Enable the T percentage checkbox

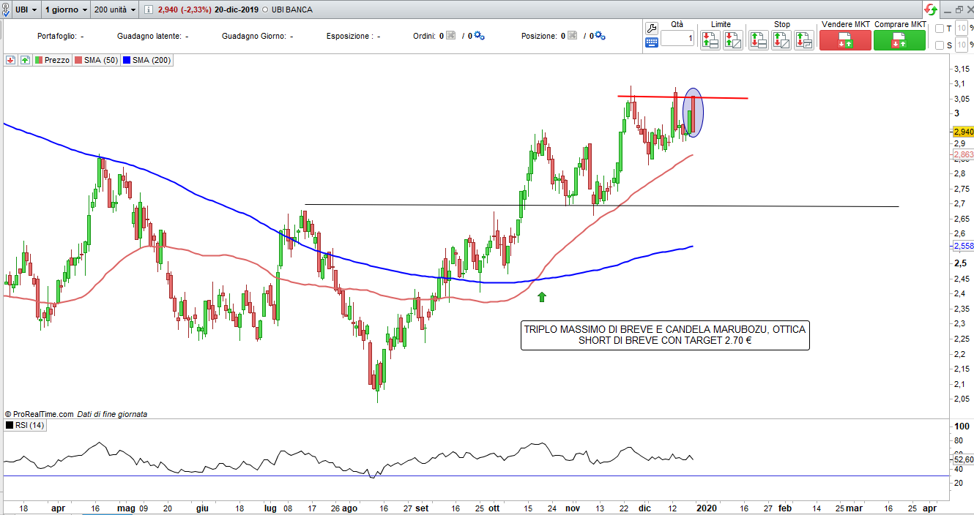[x=940, y=29]
